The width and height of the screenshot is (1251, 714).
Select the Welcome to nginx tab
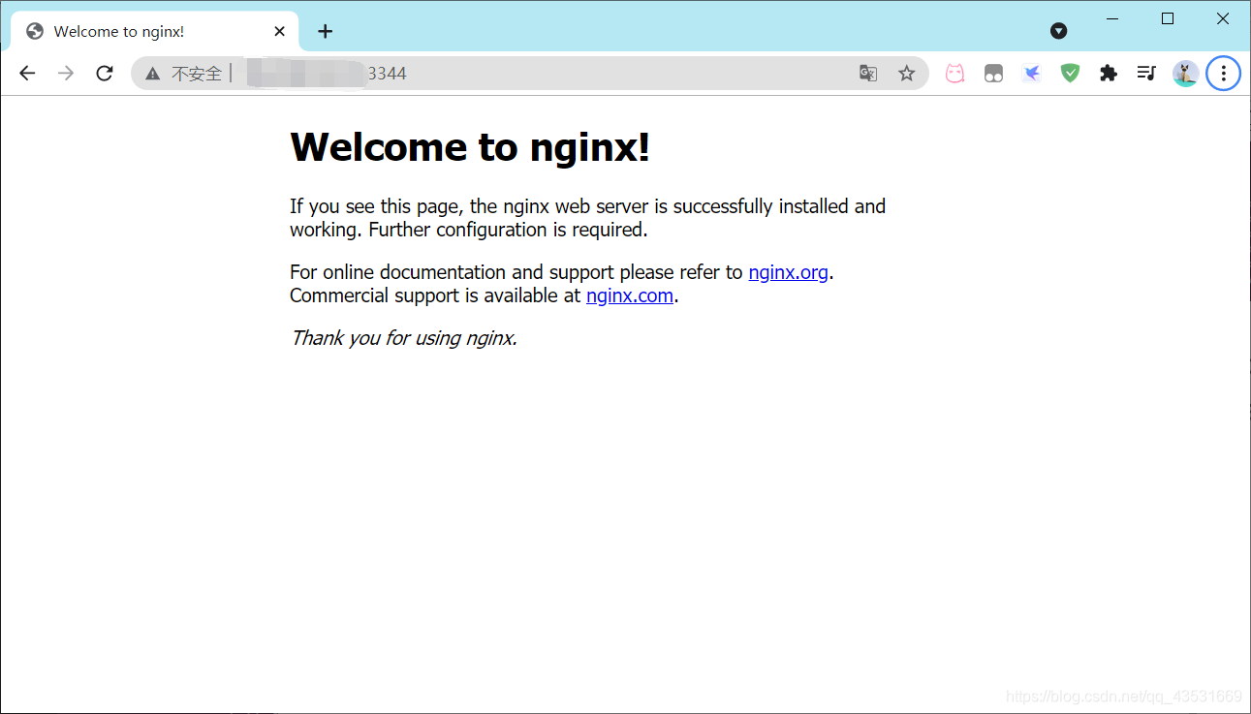pos(156,32)
